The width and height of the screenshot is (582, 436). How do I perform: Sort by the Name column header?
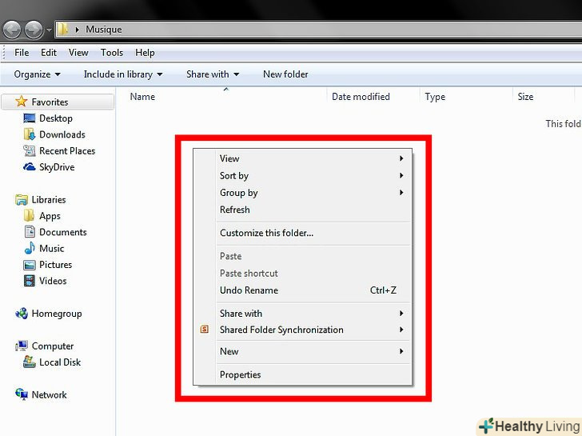pyautogui.click(x=142, y=97)
